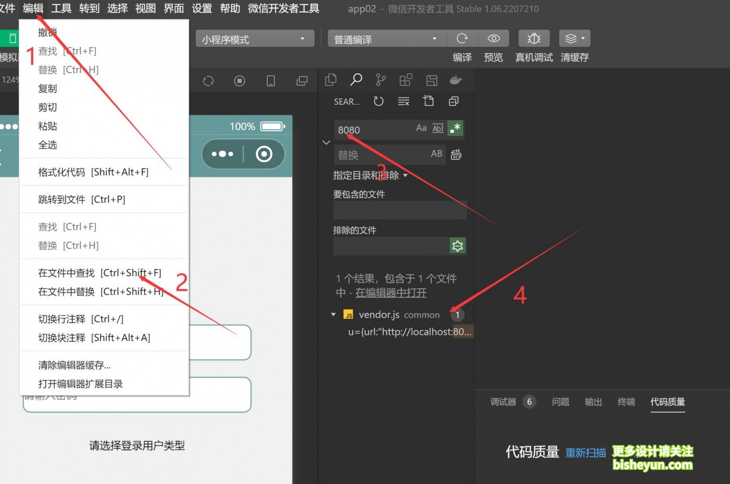Screen dimensions: 730x484
Task: Open the extensions blocks icon
Action: click(x=406, y=80)
